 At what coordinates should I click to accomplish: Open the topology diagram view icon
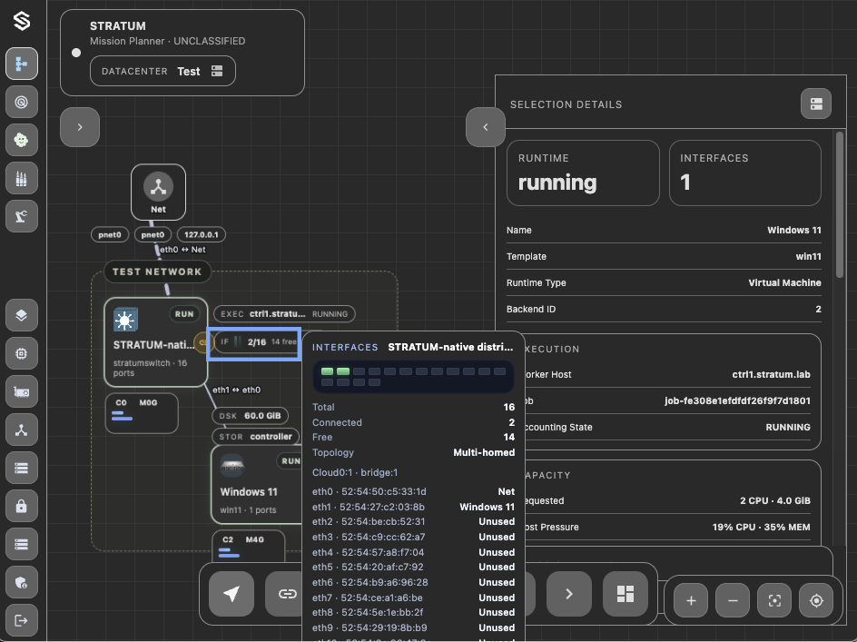[x=22, y=64]
